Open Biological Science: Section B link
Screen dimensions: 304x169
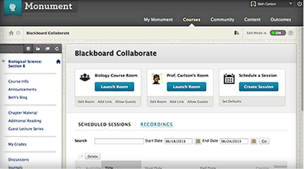(x=25, y=64)
